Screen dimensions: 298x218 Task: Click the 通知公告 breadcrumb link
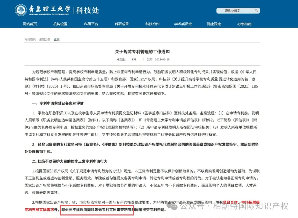point(45,40)
